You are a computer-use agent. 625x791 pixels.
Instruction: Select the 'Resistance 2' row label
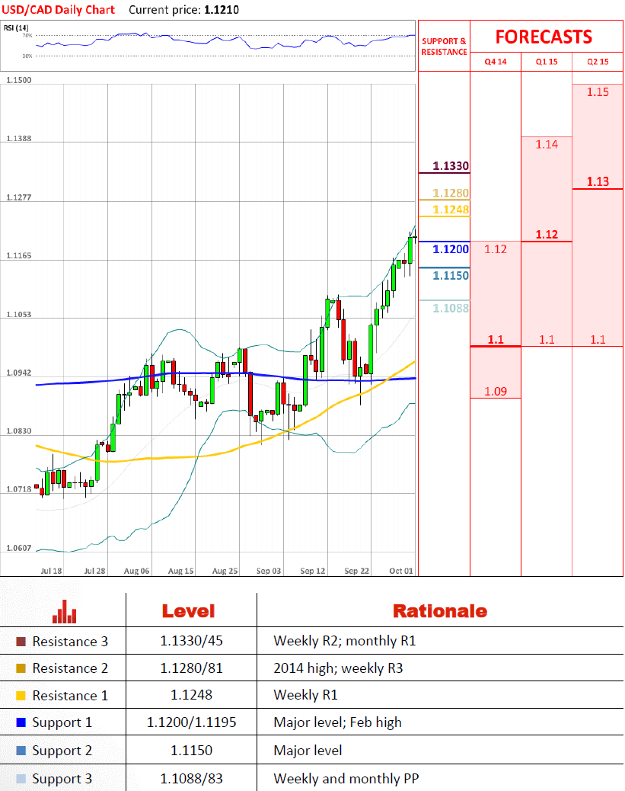pos(70,668)
